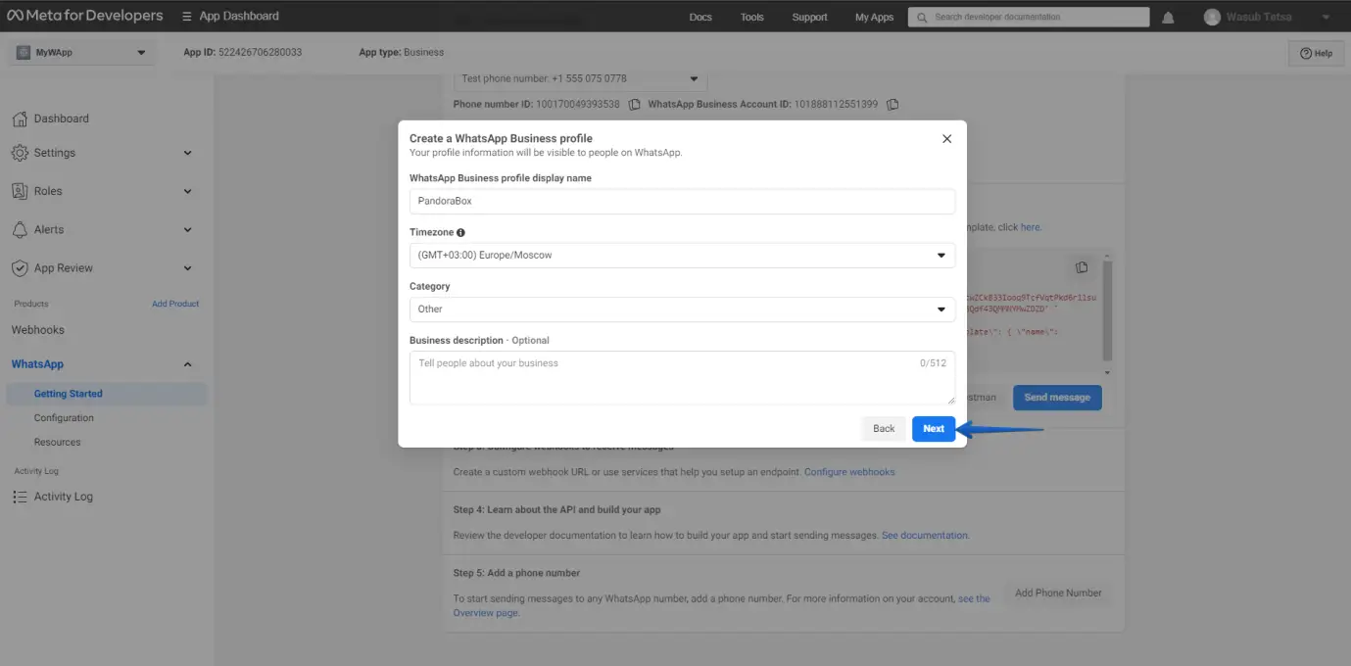The height and width of the screenshot is (666, 1351).
Task: Click the user profile avatar
Action: point(1212,17)
